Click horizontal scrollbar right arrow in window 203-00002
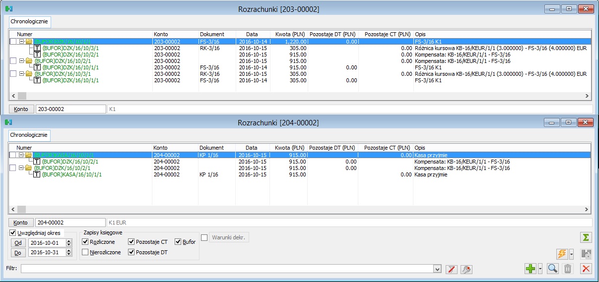The image size is (599, 282). click(x=587, y=96)
